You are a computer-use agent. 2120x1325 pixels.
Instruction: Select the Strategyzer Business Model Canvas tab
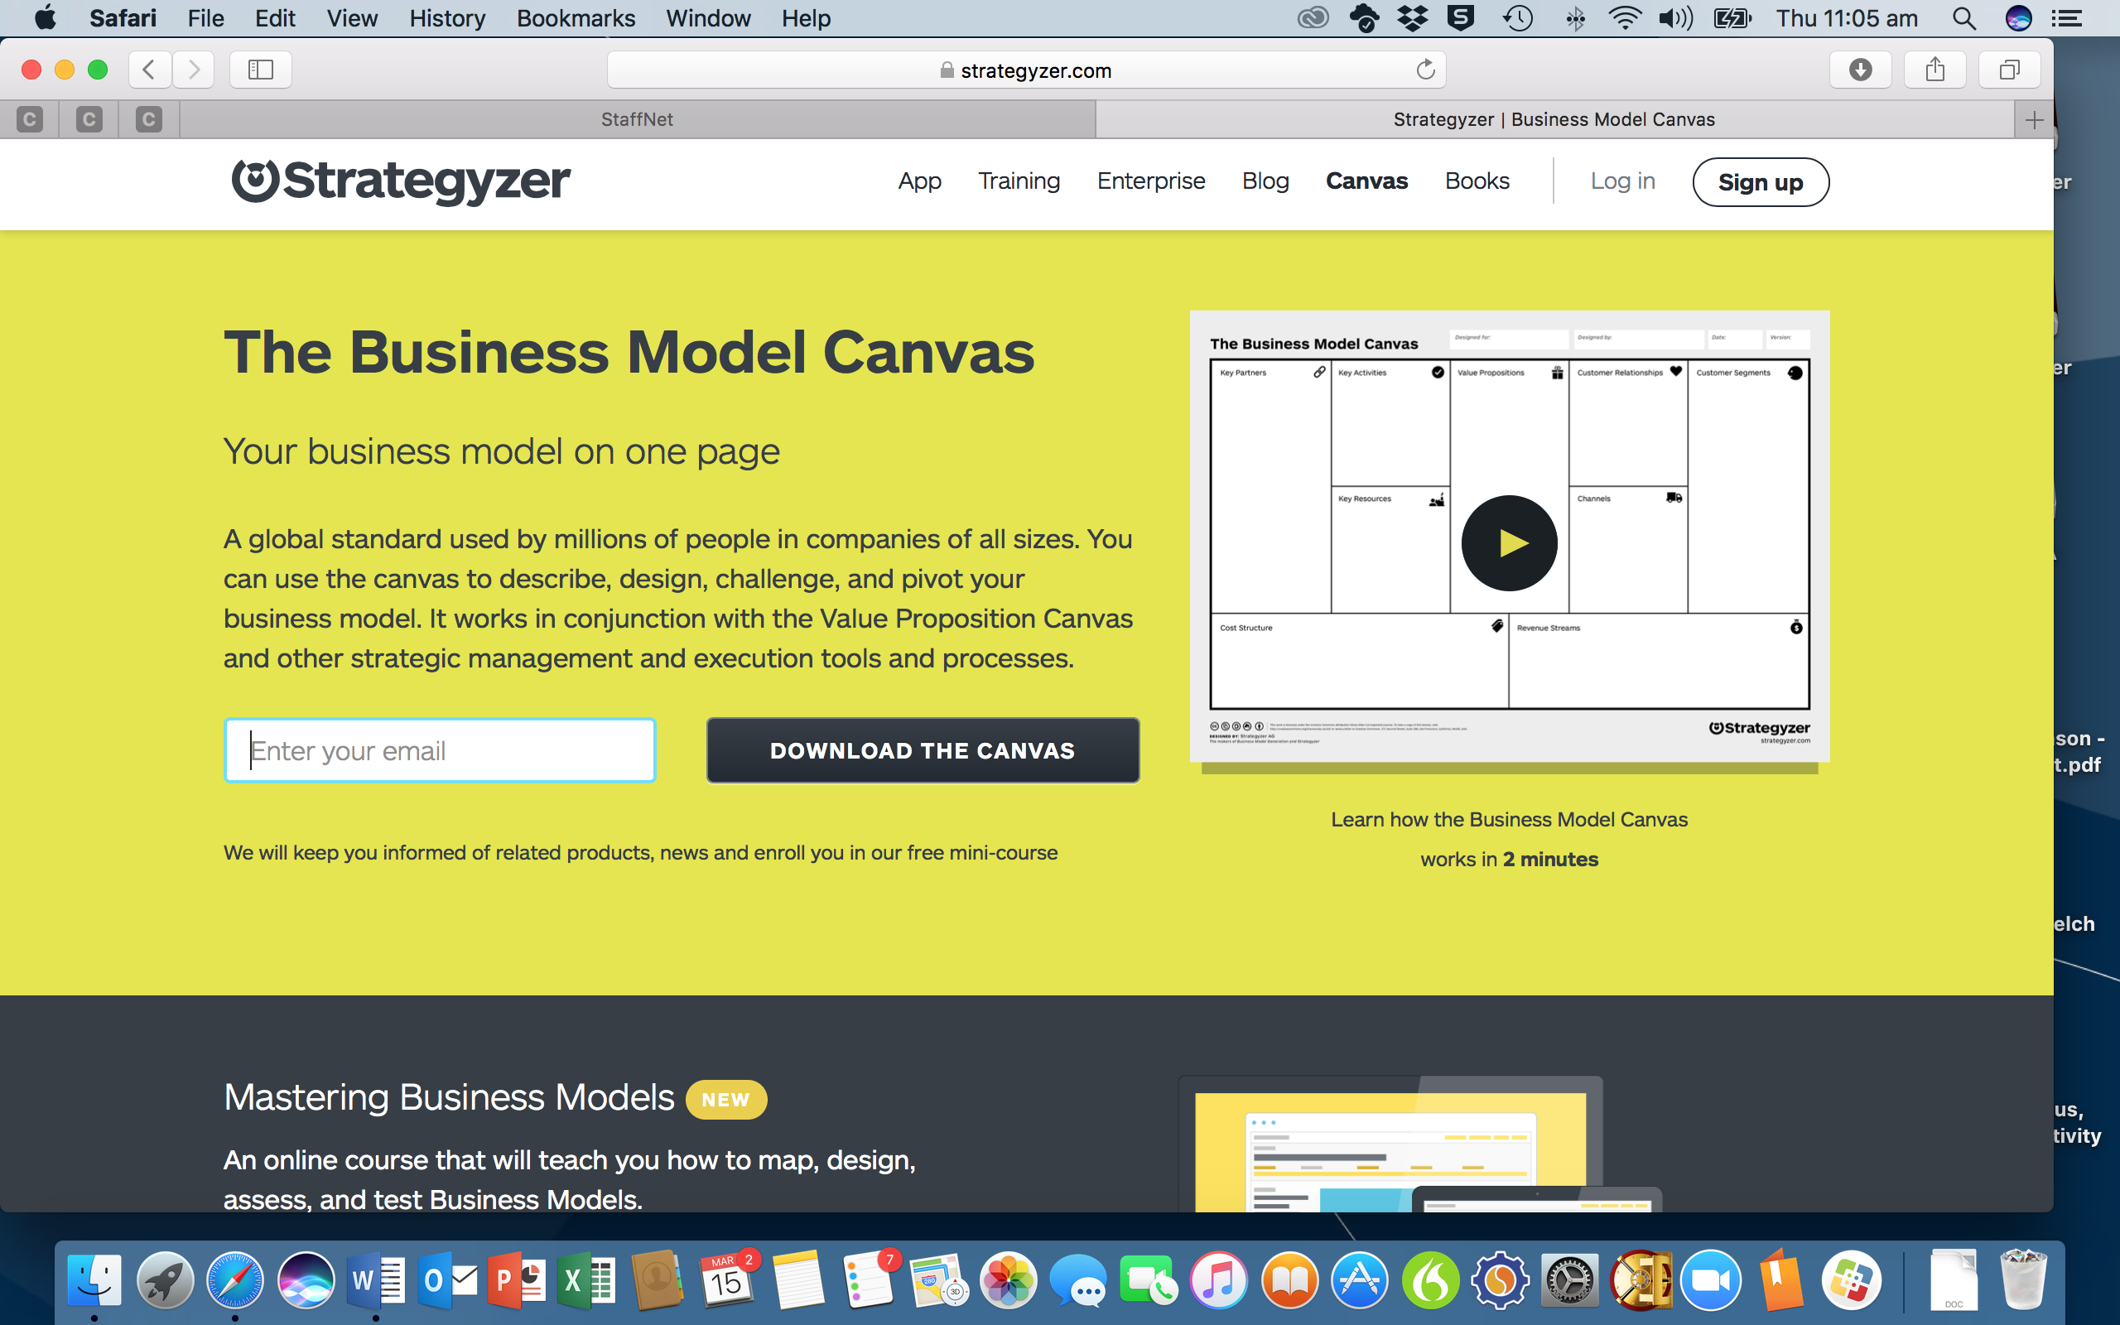(x=1554, y=119)
